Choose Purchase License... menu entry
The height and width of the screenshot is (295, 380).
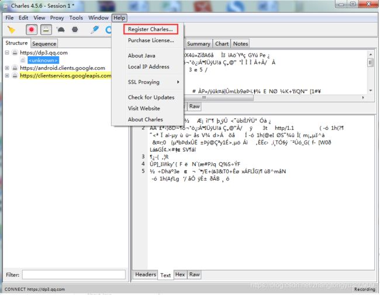pos(151,40)
